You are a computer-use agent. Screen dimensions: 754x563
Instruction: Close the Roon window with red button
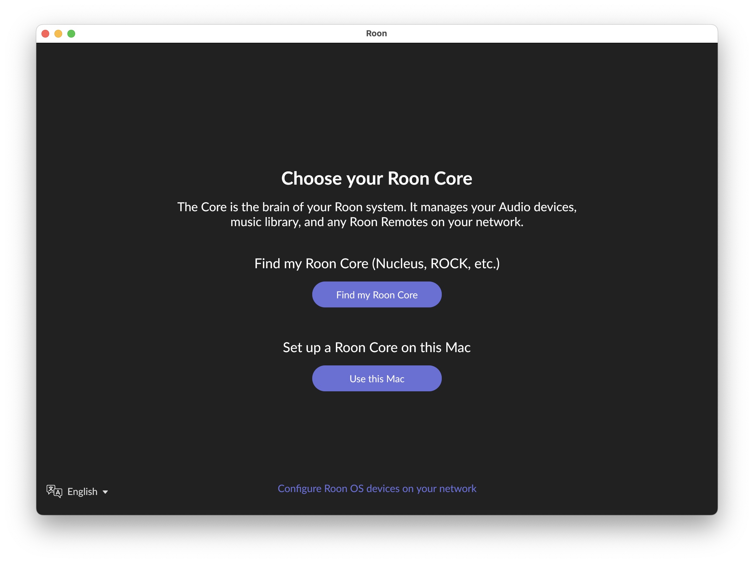pyautogui.click(x=45, y=34)
